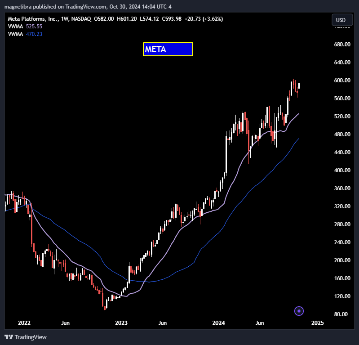
Task: Click the 2022 time axis label
Action: coord(24,323)
